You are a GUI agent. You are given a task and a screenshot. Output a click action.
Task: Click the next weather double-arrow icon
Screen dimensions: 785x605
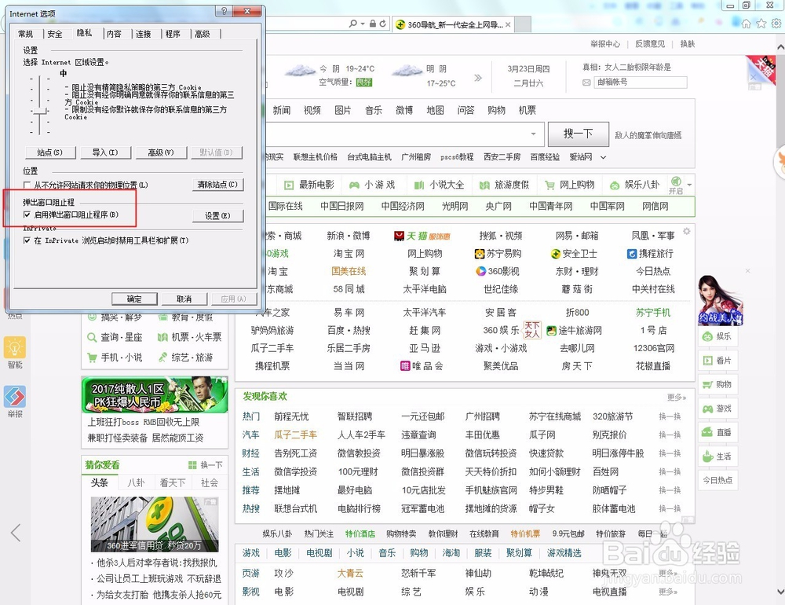(478, 78)
